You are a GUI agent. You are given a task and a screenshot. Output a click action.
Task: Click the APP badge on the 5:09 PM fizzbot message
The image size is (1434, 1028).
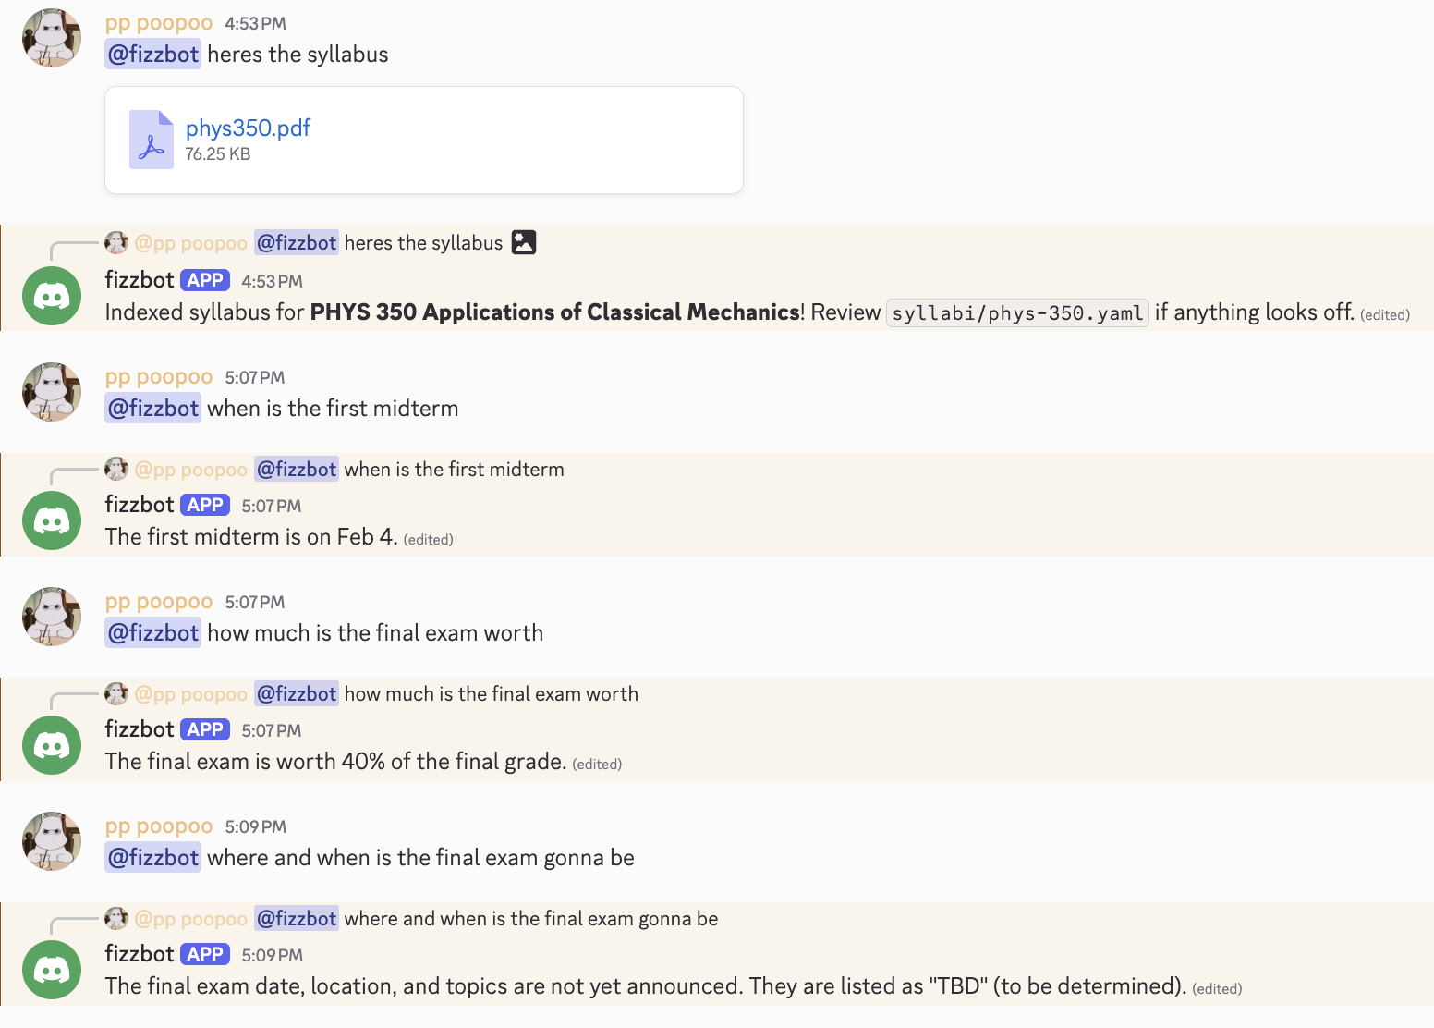coord(205,954)
